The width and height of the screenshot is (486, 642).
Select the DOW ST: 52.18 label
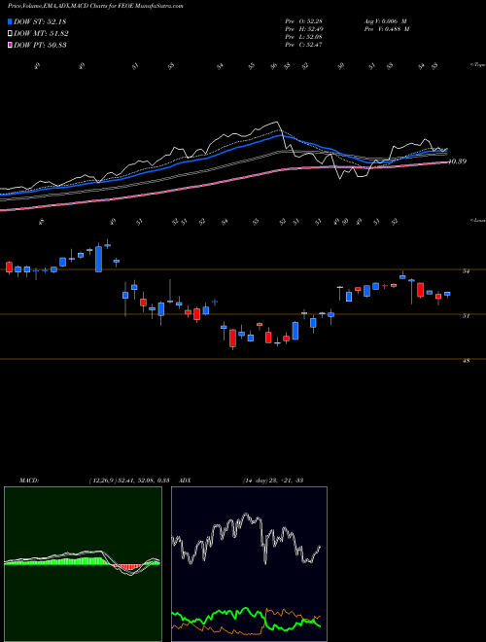(x=40, y=21)
